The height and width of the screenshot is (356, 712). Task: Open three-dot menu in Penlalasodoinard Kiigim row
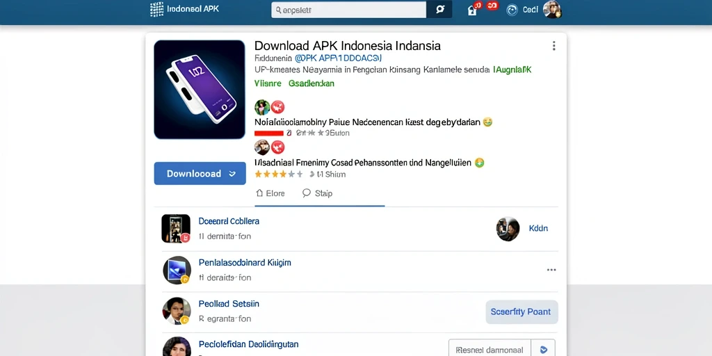551,270
